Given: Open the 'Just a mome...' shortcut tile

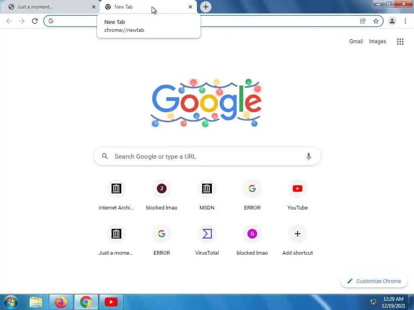Looking at the screenshot, I should (x=116, y=241).
